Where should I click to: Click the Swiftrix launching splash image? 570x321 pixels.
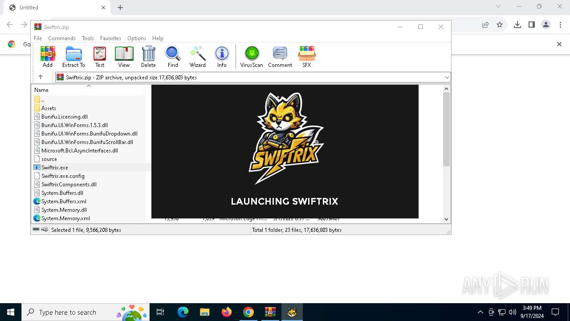point(285,152)
